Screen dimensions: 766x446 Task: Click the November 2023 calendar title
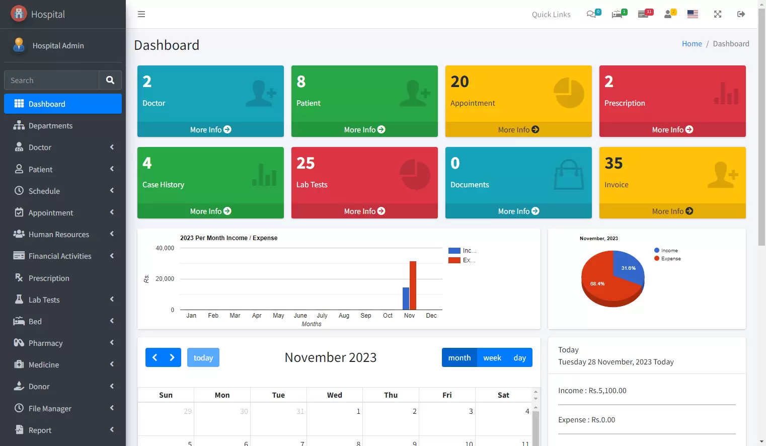pyautogui.click(x=331, y=357)
